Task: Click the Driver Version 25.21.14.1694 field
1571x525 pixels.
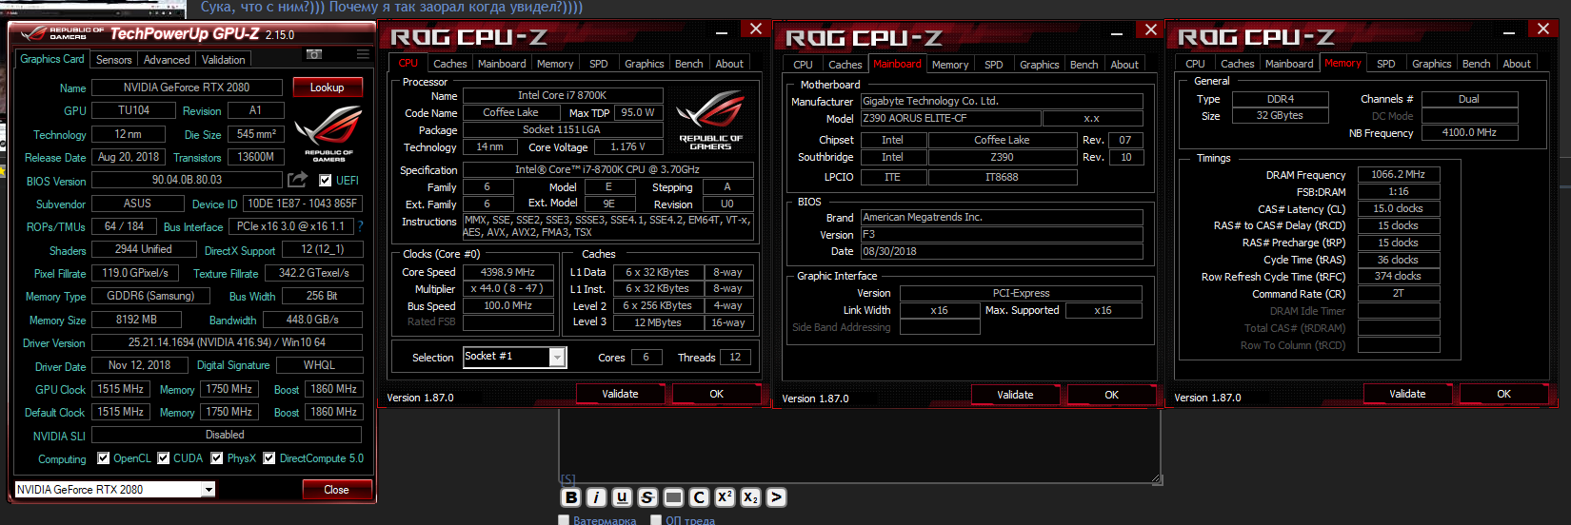Action: 227,342
